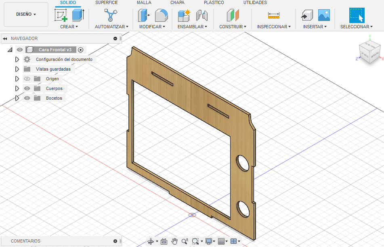Click the Grid and Snaps icon

coord(221,242)
